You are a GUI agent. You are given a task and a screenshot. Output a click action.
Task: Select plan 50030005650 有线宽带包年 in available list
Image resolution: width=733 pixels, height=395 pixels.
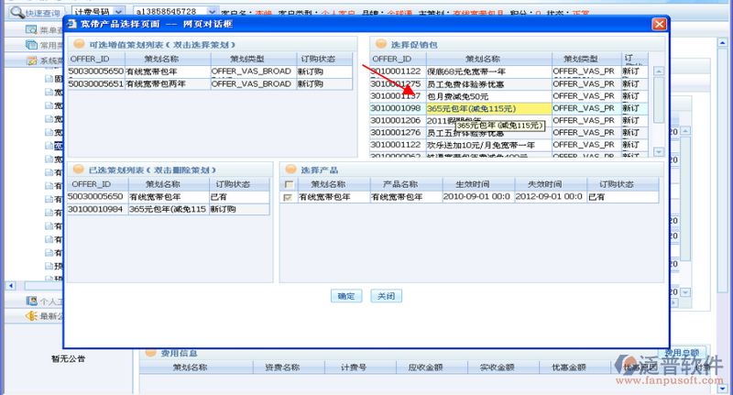[x=210, y=71]
